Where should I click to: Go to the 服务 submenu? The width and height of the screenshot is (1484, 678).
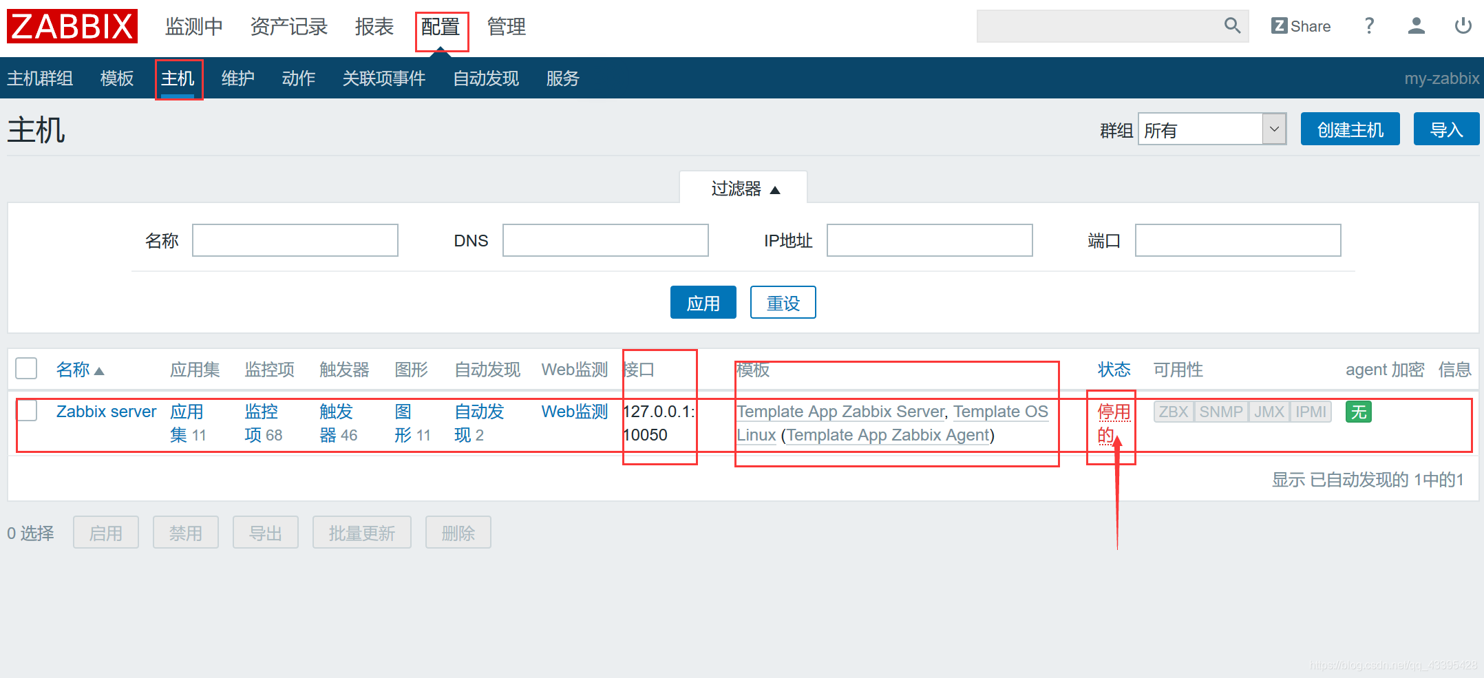563,78
